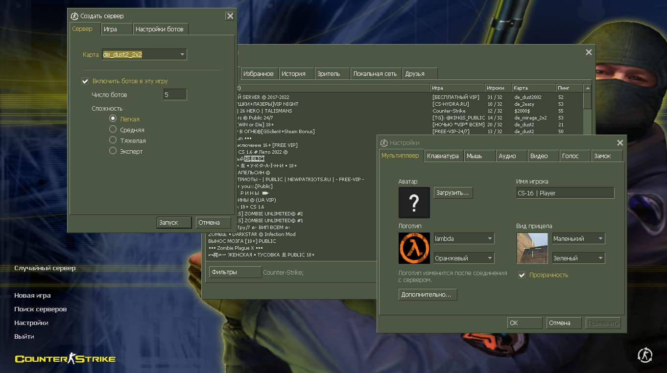Screen dimensions: 667x373
Task: Open the Настройки ботов tab
Action: [x=161, y=29]
